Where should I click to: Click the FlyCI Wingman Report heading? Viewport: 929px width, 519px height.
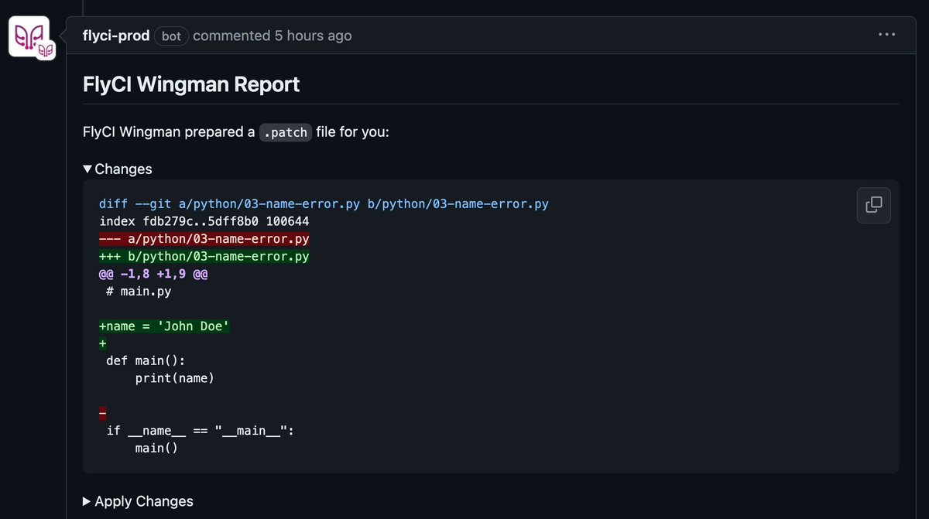(191, 84)
